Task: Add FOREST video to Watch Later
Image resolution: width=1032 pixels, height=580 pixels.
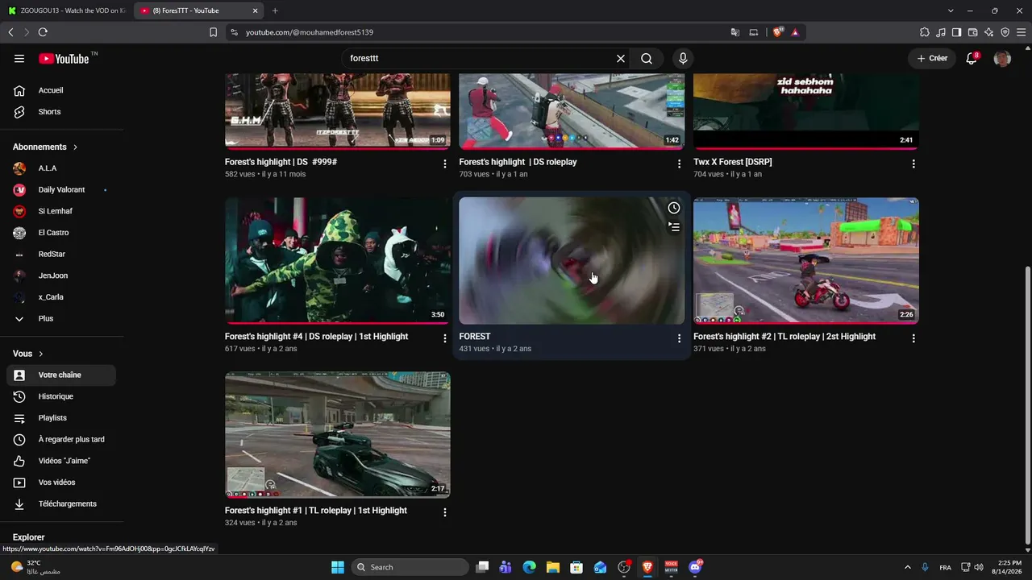Action: point(674,208)
